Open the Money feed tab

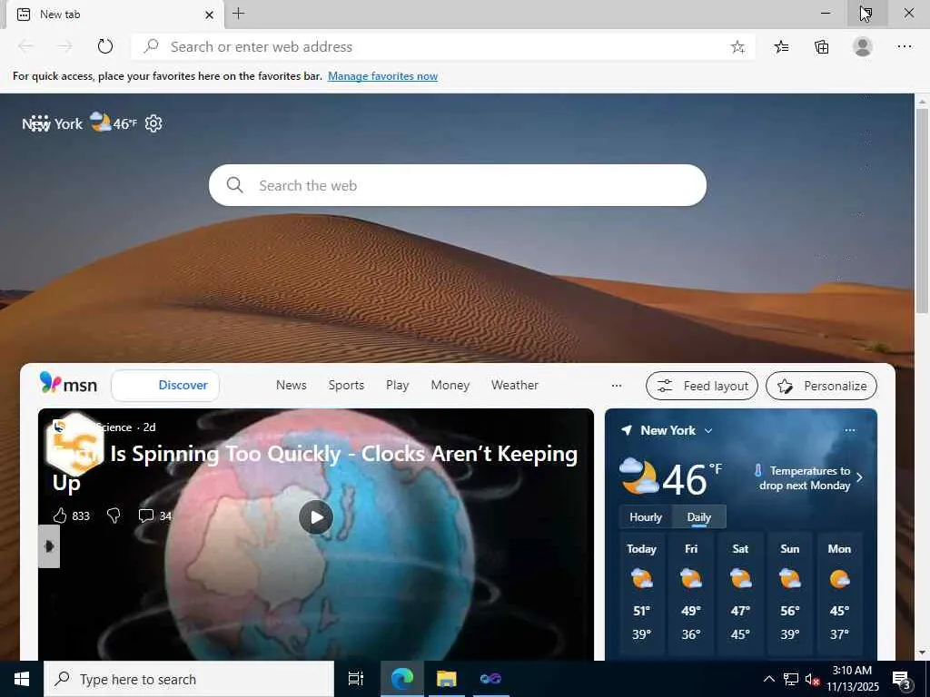point(450,385)
